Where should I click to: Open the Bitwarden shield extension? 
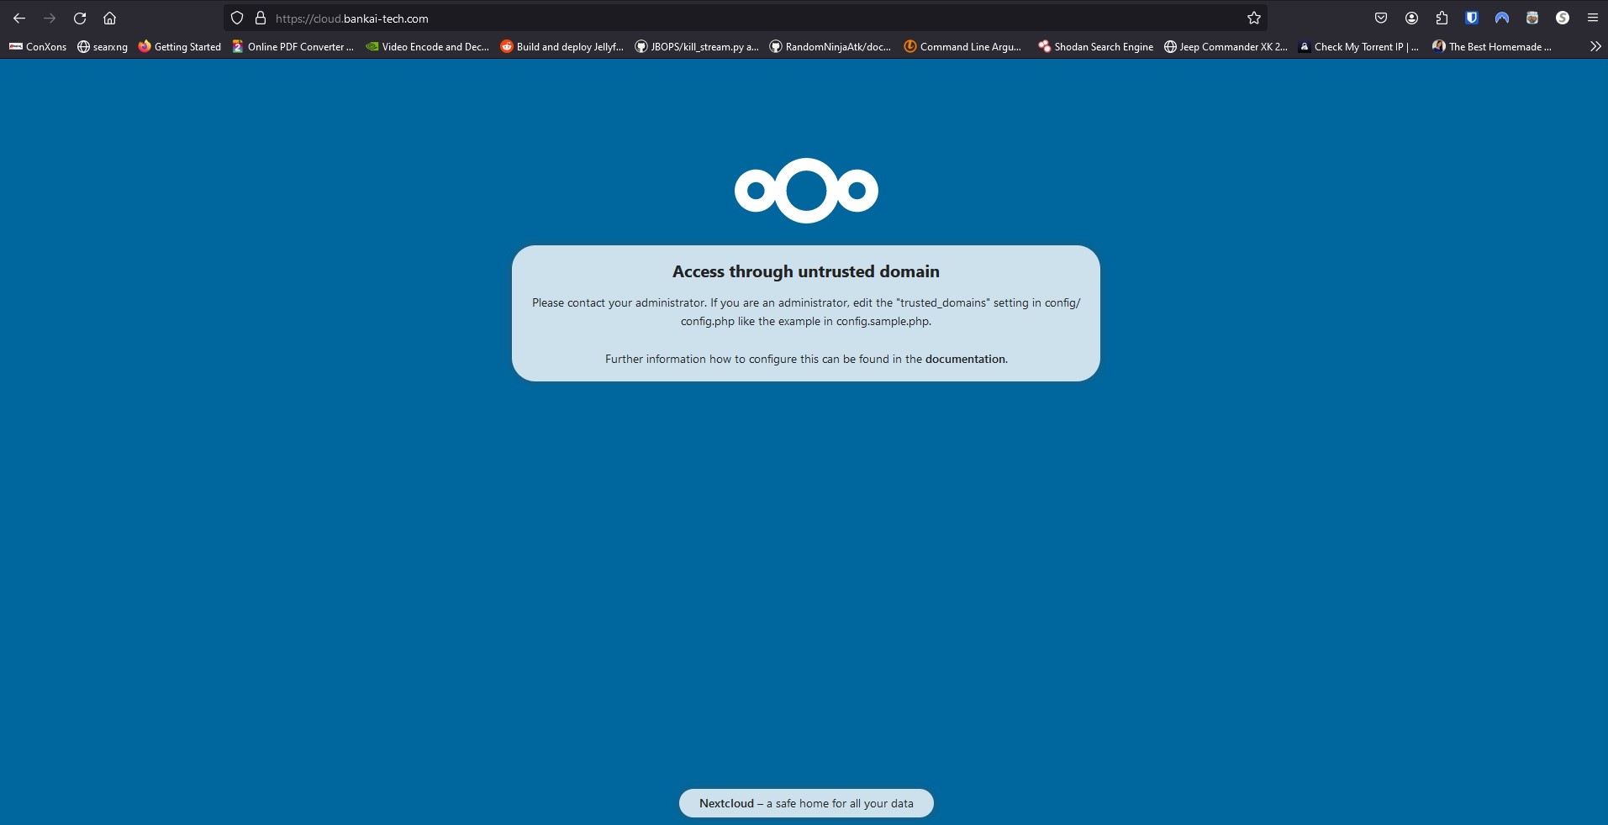coord(1472,18)
